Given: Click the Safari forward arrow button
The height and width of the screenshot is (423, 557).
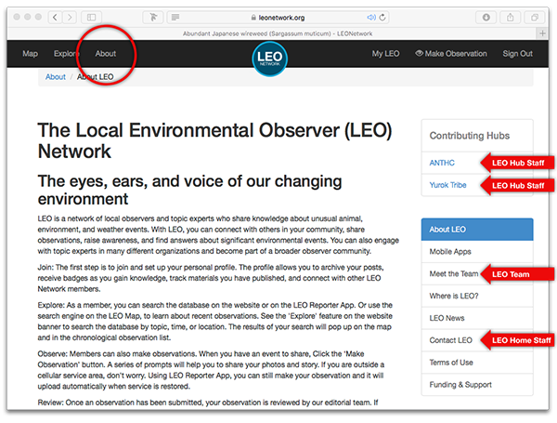Looking at the screenshot, I should pyautogui.click(x=71, y=17).
